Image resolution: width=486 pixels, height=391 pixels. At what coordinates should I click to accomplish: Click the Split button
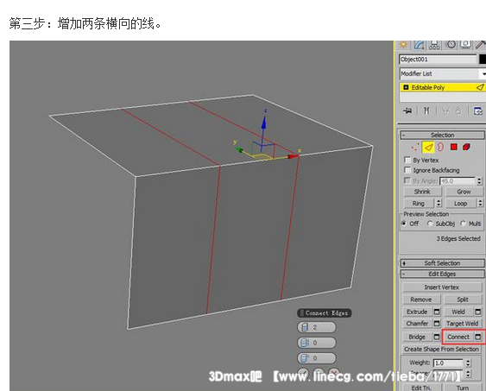point(463,300)
